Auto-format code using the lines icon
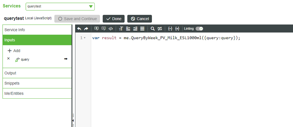 [x=142, y=29]
